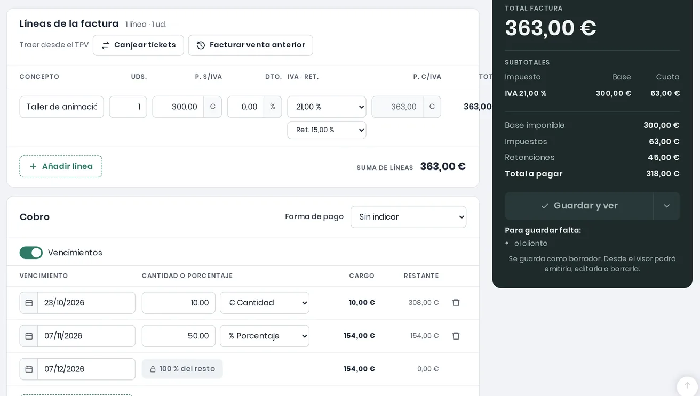Viewport: 700px width, 396px height.
Task: Open the Forma de pago dropdown
Action: coord(408,217)
